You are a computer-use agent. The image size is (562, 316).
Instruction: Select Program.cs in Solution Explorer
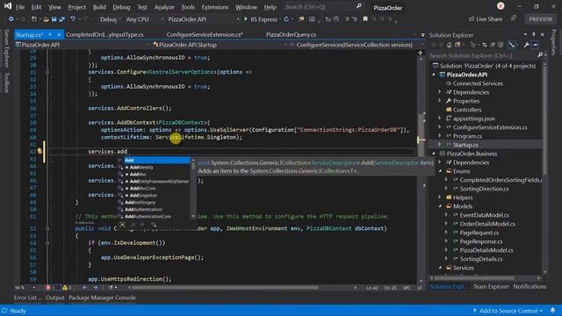[467, 136]
